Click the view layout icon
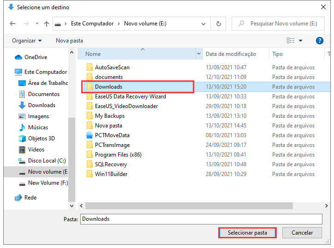 pos(290,41)
